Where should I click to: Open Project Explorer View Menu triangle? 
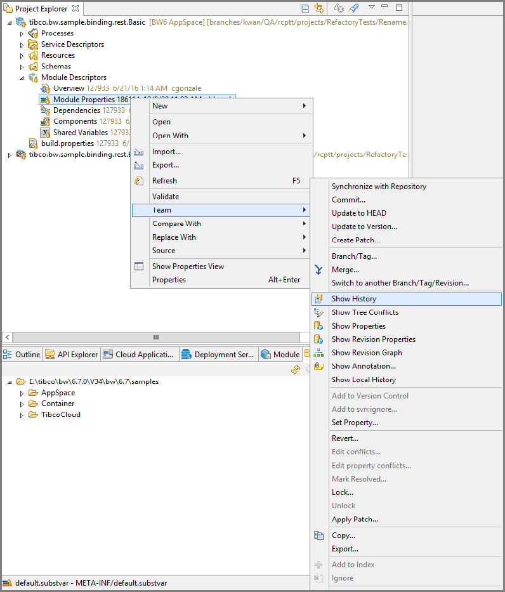click(372, 7)
